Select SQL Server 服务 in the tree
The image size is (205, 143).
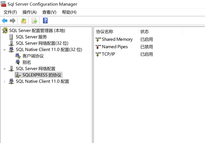[x=31, y=37]
